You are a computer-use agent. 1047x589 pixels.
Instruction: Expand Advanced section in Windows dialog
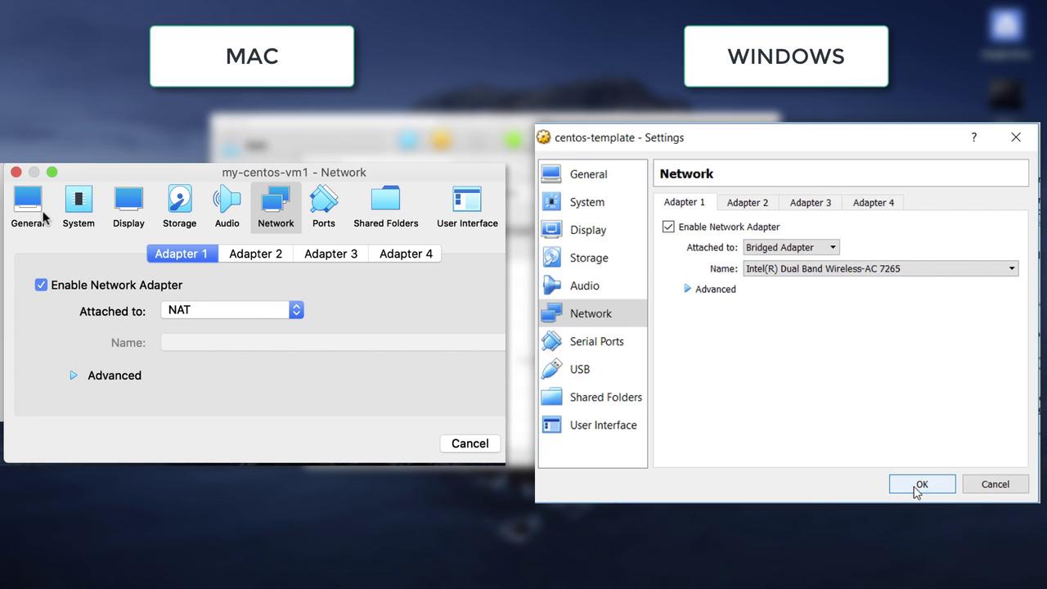click(687, 289)
